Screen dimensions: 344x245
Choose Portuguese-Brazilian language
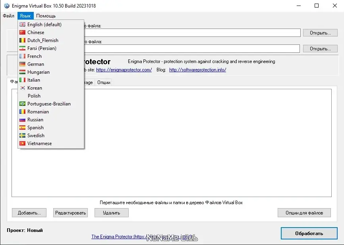51,104
